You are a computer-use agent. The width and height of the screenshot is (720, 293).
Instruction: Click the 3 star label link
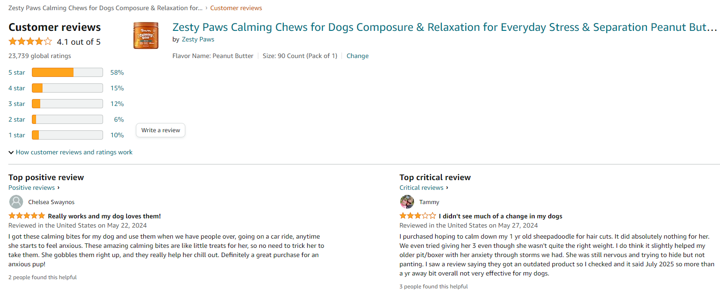pyautogui.click(x=17, y=104)
